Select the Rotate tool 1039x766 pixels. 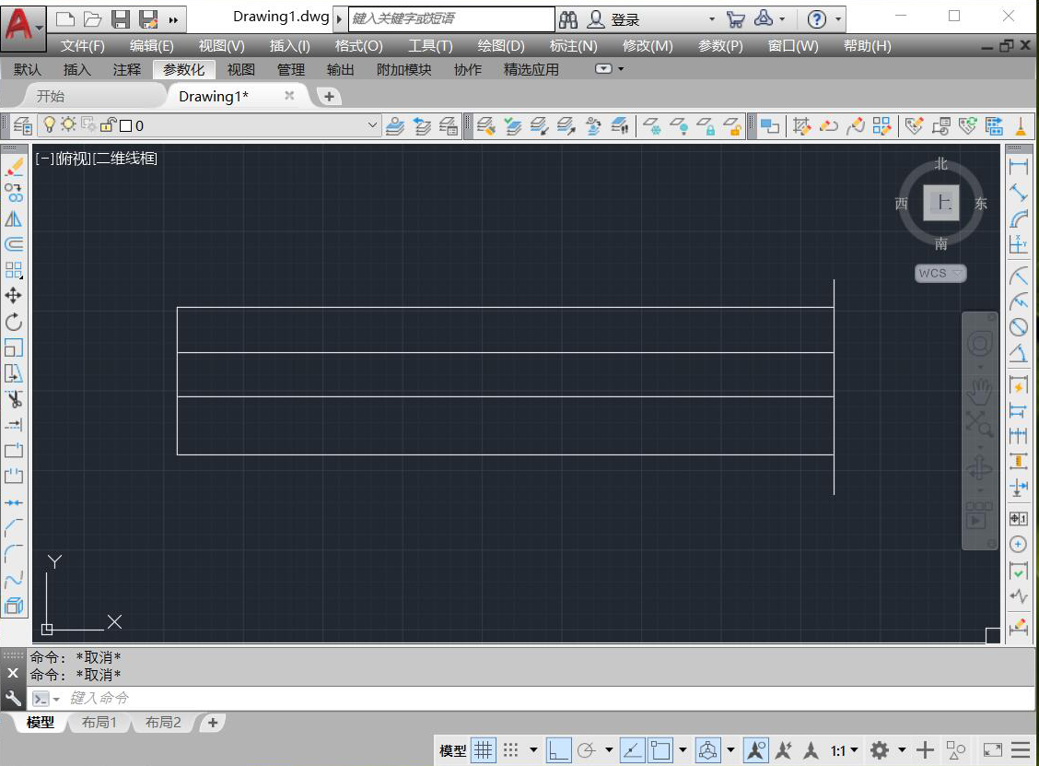coord(14,323)
